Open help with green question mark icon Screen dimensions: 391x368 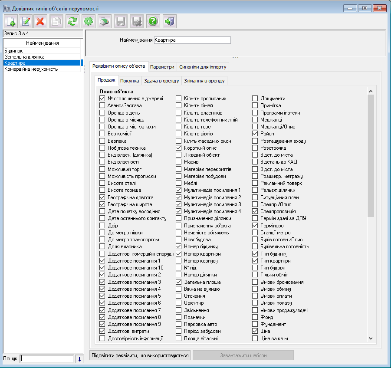152,21
